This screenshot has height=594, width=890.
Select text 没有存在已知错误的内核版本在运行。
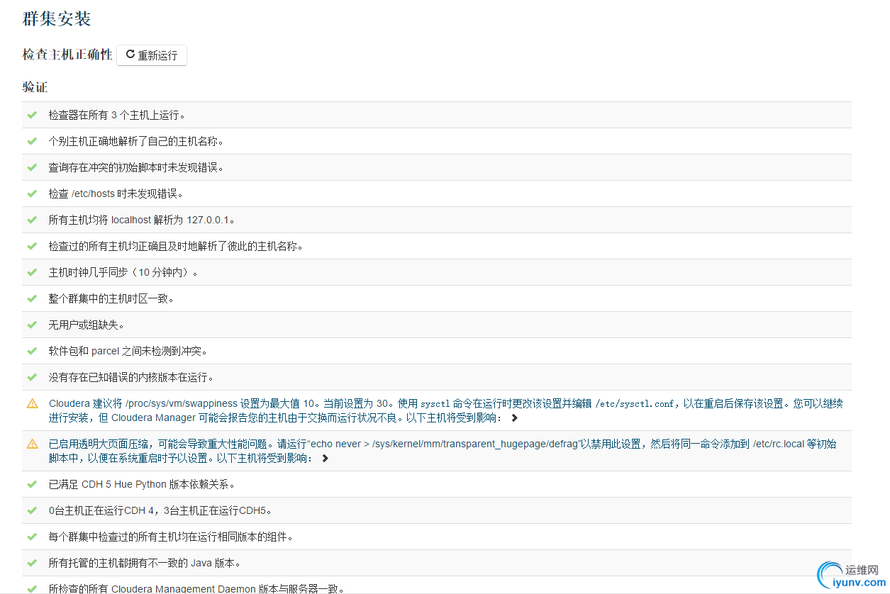pyautogui.click(x=131, y=377)
